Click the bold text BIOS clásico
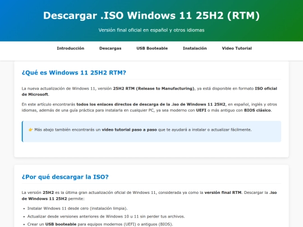The height and width of the screenshot is (227, 303). coord(257,110)
